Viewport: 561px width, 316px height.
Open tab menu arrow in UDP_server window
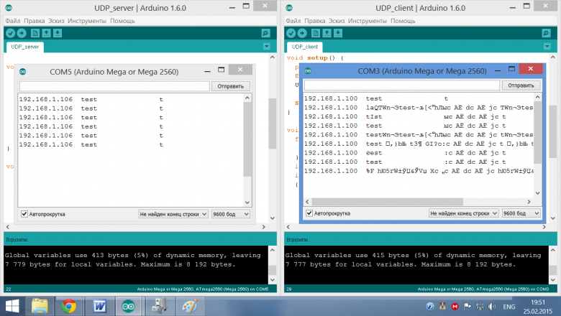(267, 47)
